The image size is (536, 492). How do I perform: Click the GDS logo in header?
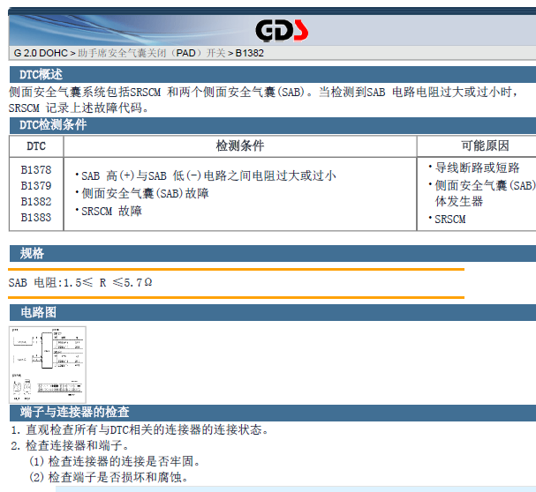pos(282,30)
